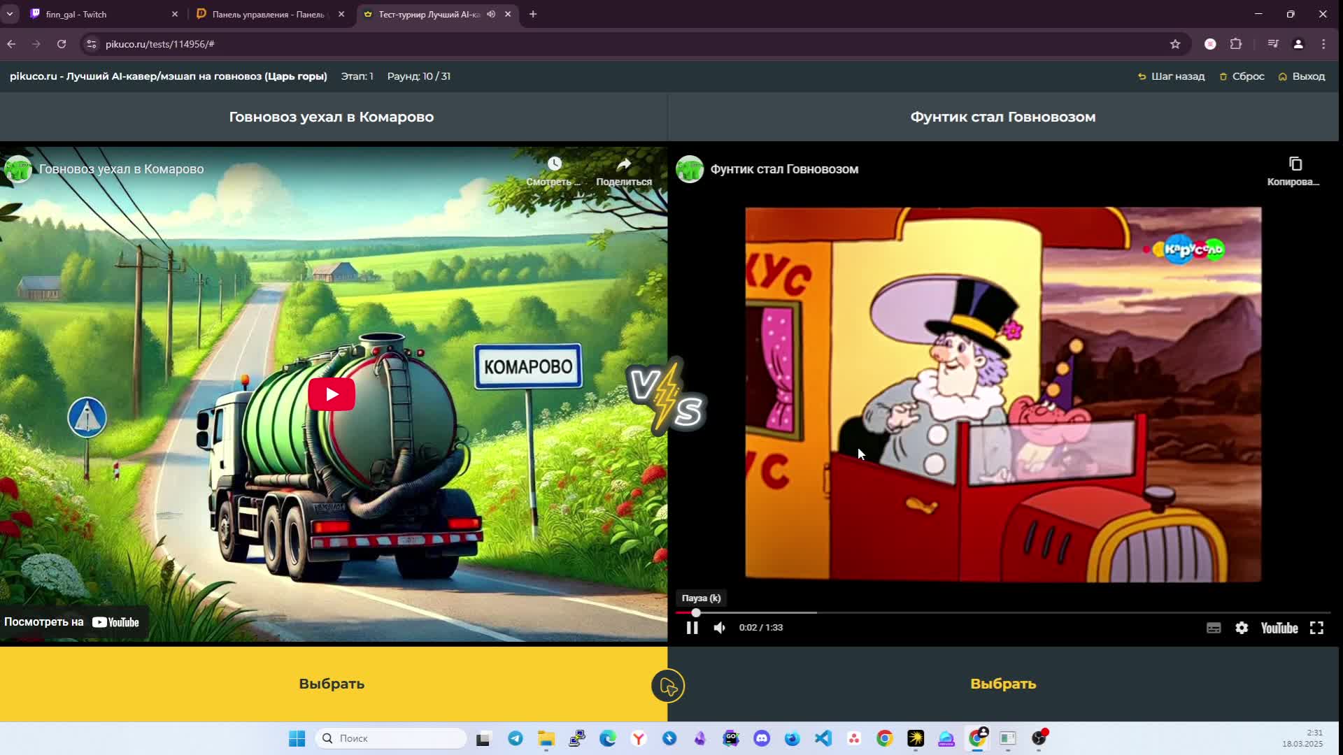The width and height of the screenshot is (1343, 755).
Task: Reload the current page
Action: click(x=62, y=44)
